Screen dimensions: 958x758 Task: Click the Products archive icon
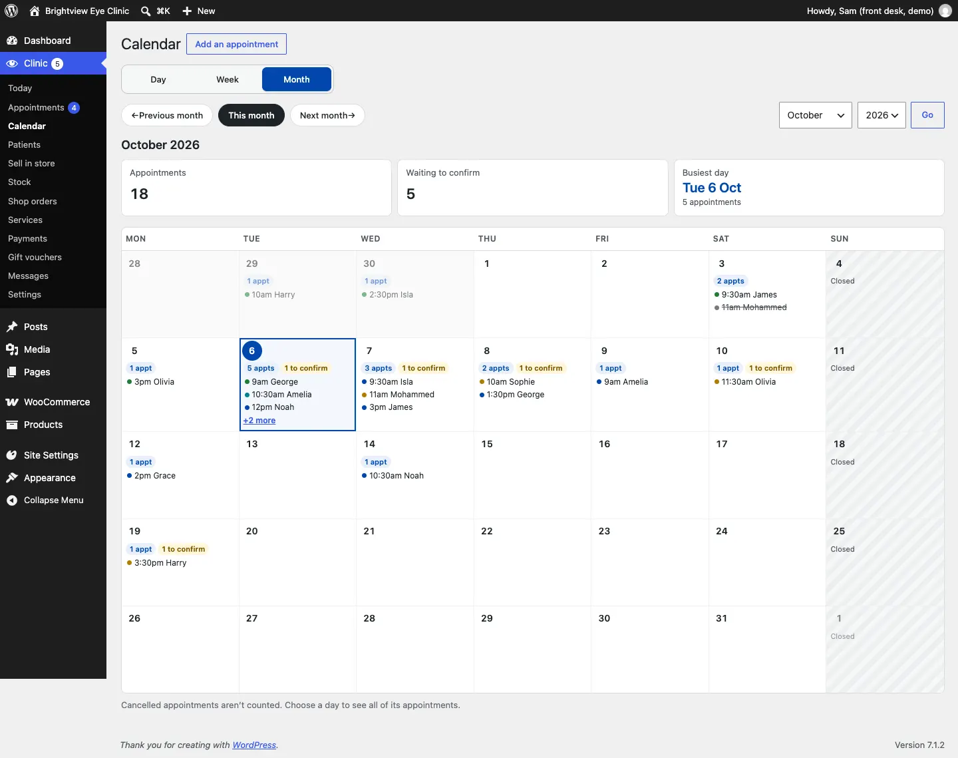click(x=12, y=425)
